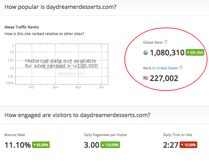209x162 pixels.
Task: Click the Daily Pageviews value 3.00
Action: (x=92, y=145)
